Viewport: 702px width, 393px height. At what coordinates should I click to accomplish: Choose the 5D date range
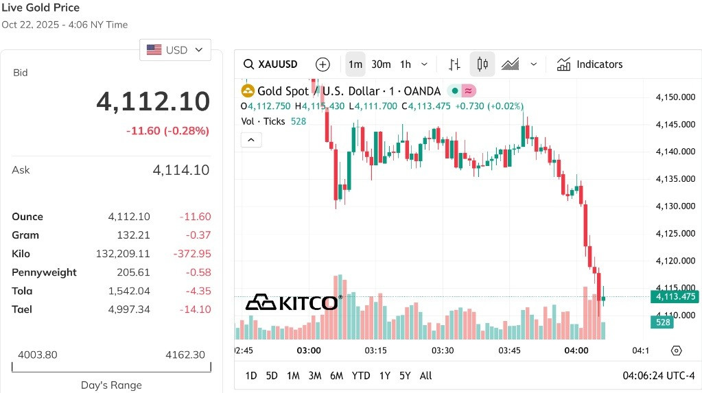coord(272,376)
